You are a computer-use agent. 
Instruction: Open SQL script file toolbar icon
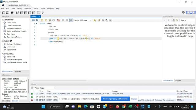7,12
